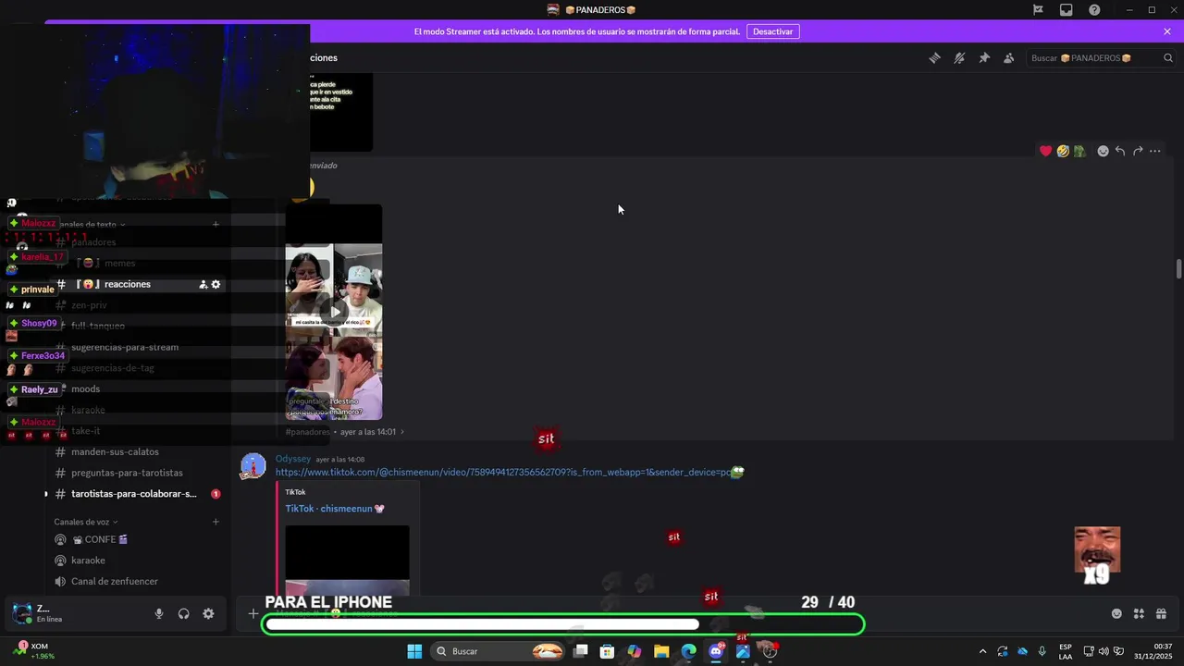The height and width of the screenshot is (666, 1184).
Task: Click Desactivar to disable Streamer mode
Action: [773, 31]
